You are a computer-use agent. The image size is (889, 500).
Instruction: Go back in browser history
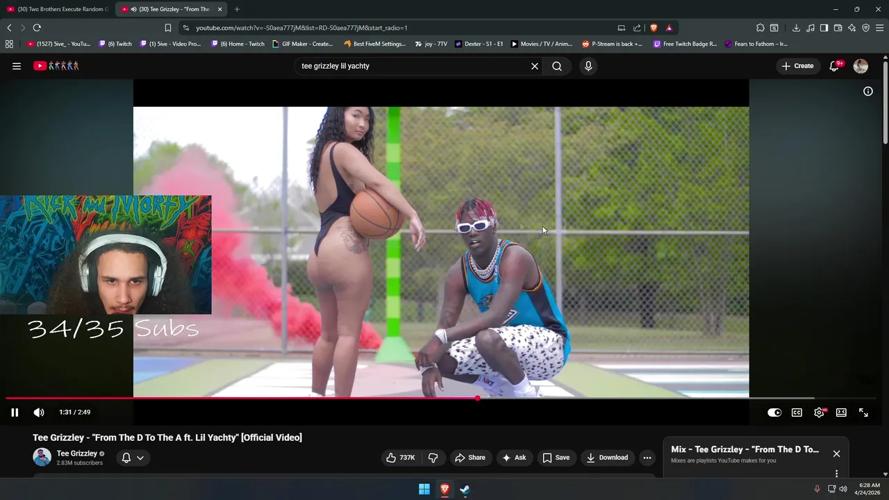[x=9, y=28]
